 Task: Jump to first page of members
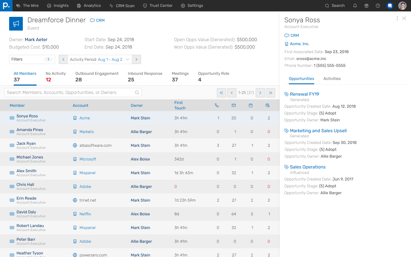tap(221, 93)
